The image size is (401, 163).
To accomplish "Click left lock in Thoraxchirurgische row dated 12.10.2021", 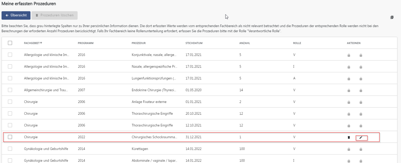I will tap(349, 126).
